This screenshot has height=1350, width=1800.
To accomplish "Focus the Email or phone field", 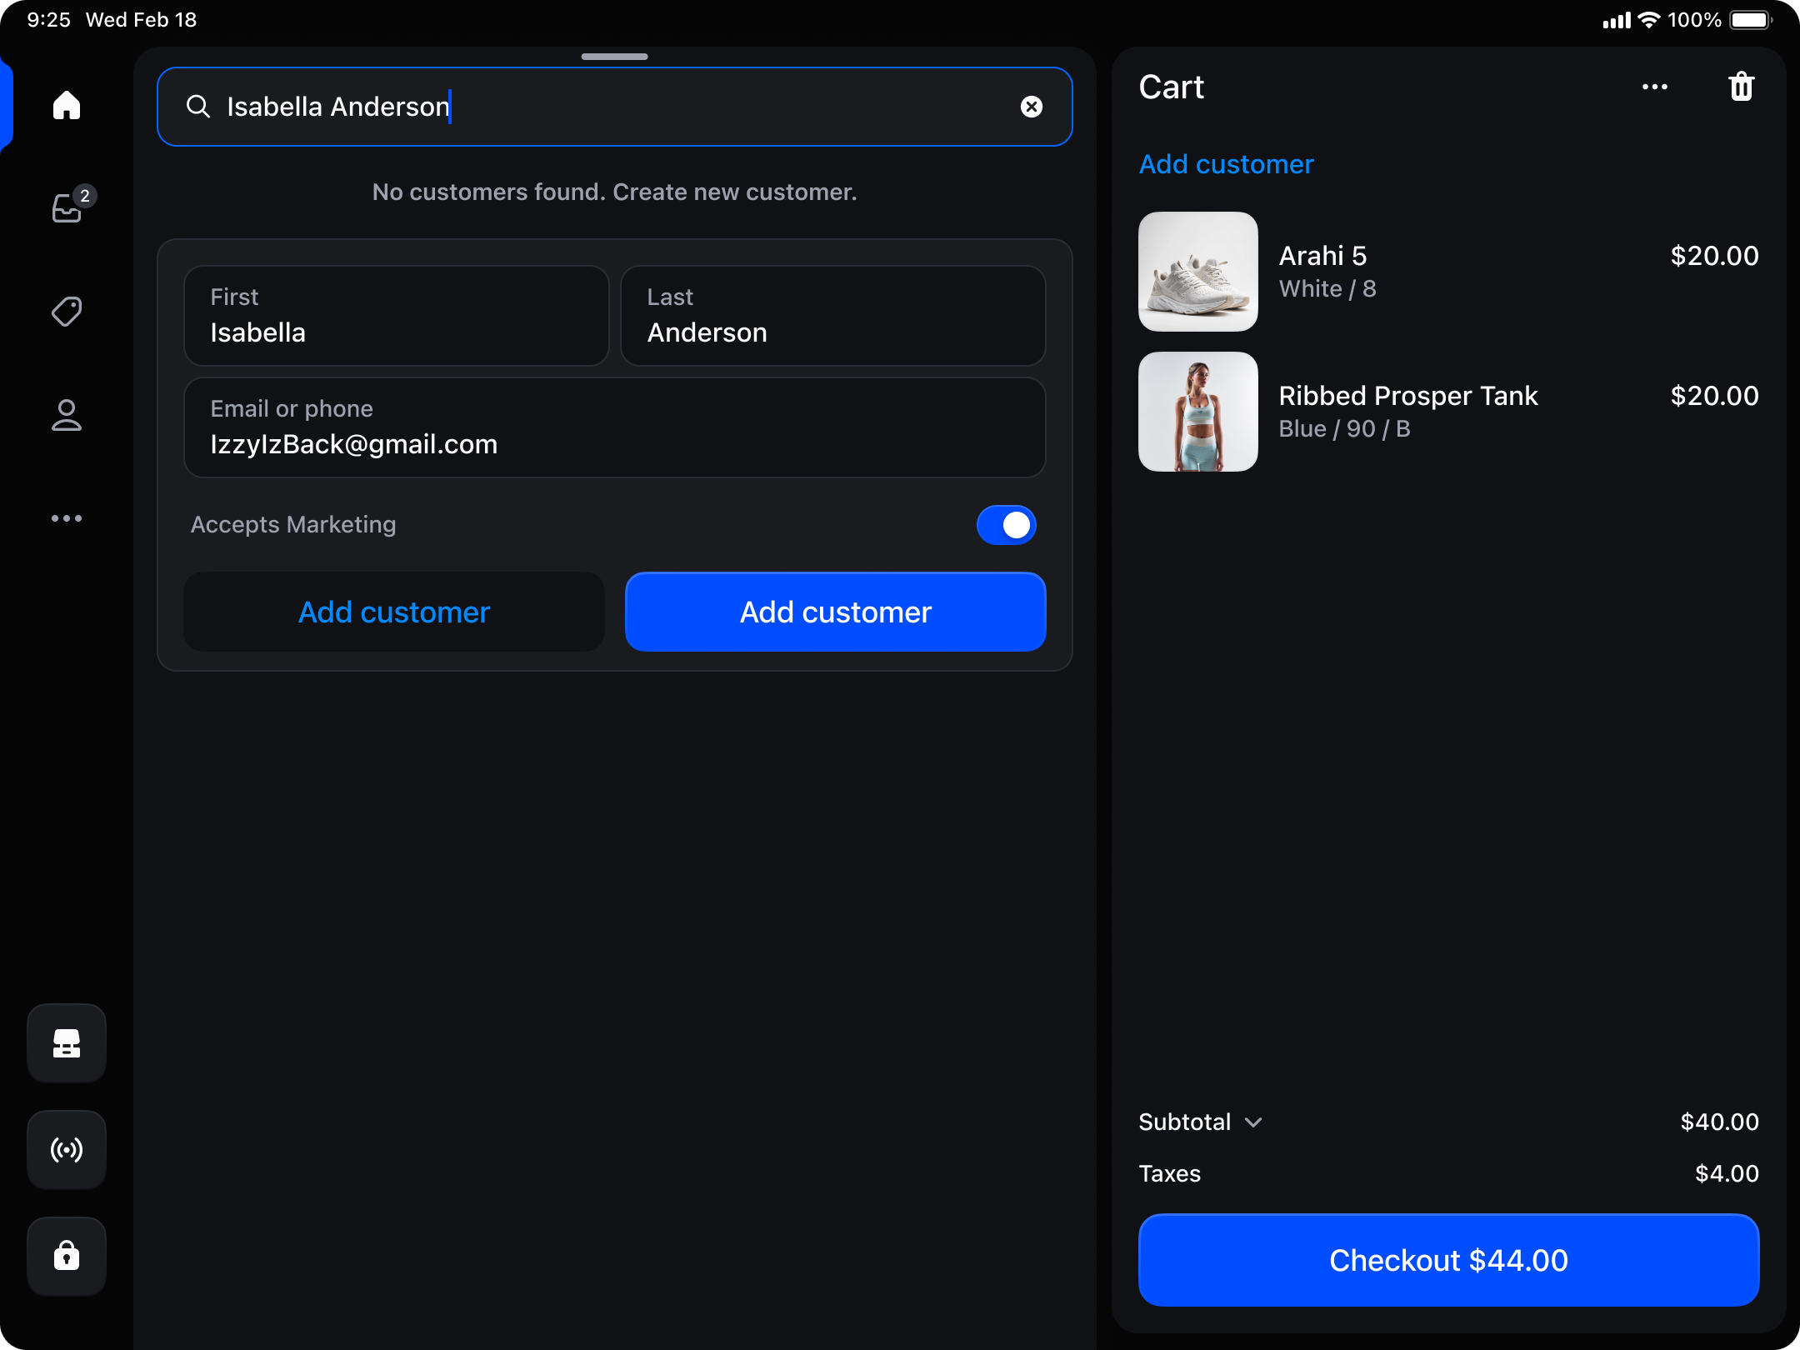I will pos(615,427).
